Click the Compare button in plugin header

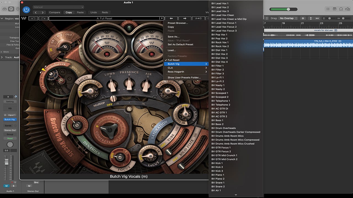coord(55,12)
